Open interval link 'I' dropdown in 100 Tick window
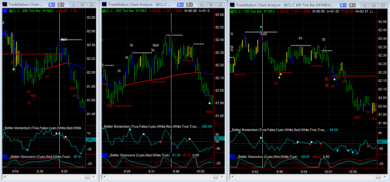The image size is (390, 182). tap(352, 5)
